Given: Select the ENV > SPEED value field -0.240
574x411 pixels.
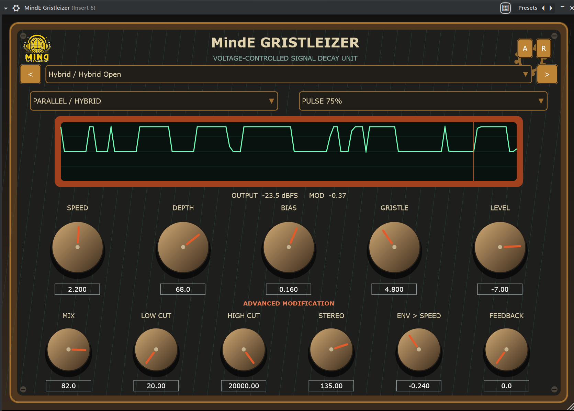Looking at the screenshot, I should 419,386.
